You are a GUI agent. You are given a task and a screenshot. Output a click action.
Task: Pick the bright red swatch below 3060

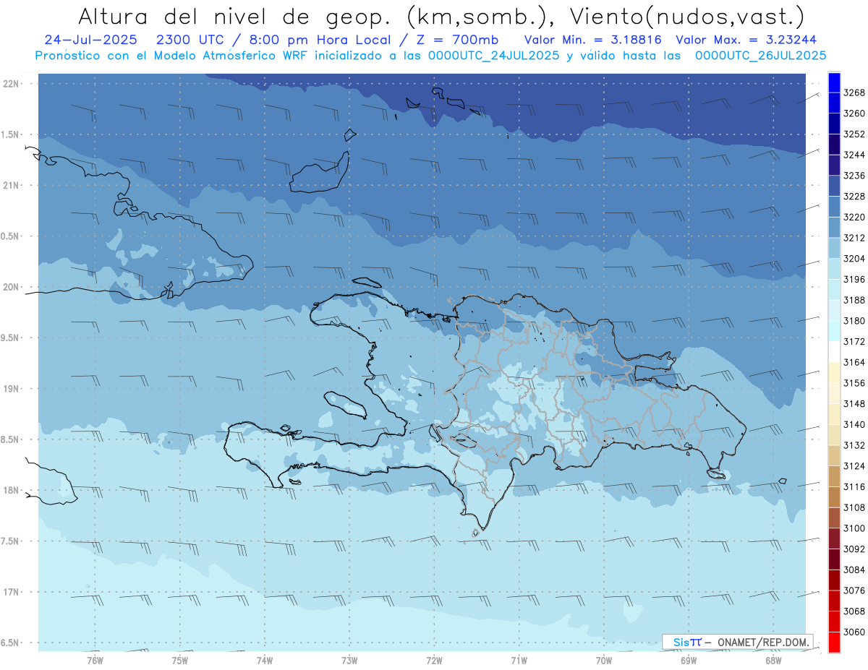833,642
